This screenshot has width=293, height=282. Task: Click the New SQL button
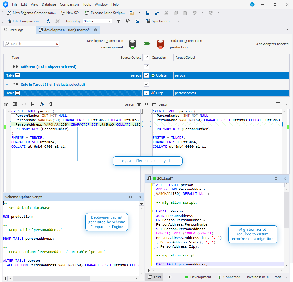click(70, 13)
